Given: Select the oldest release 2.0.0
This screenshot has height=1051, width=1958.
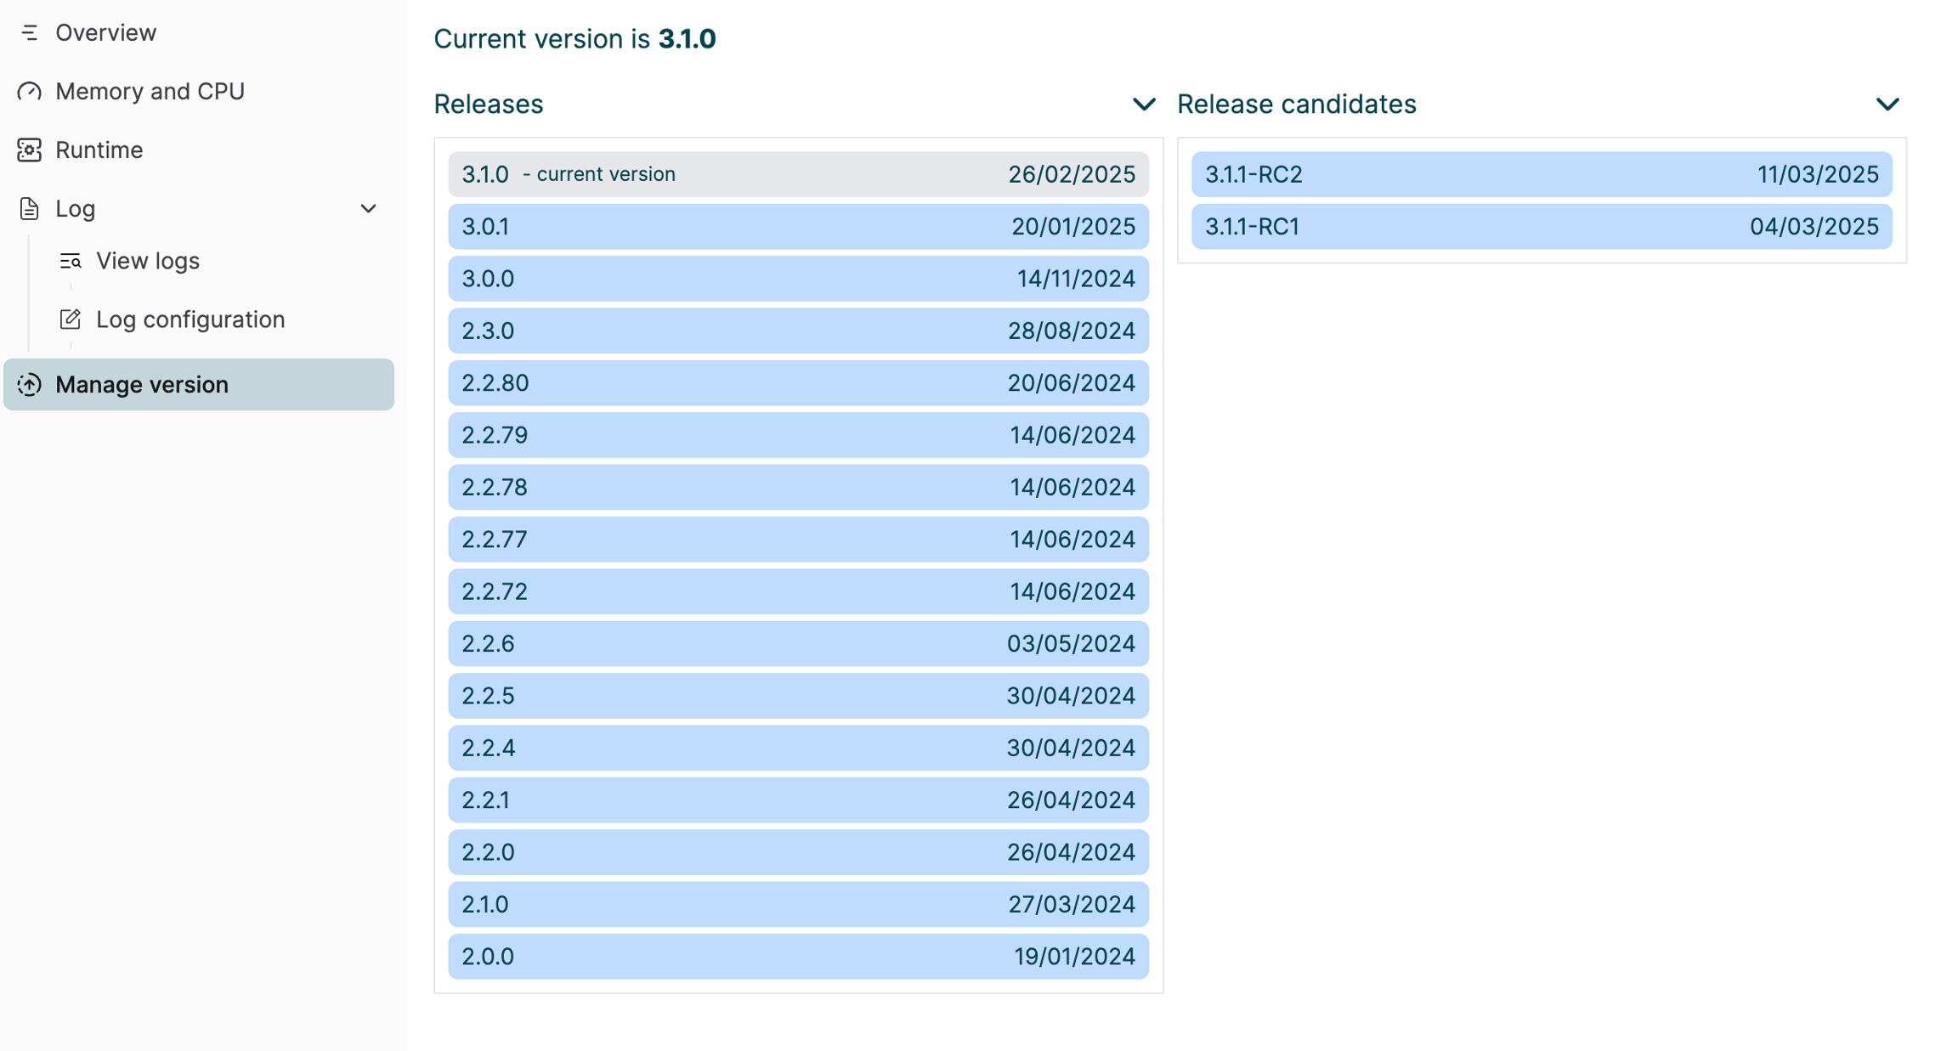Looking at the screenshot, I should (797, 957).
